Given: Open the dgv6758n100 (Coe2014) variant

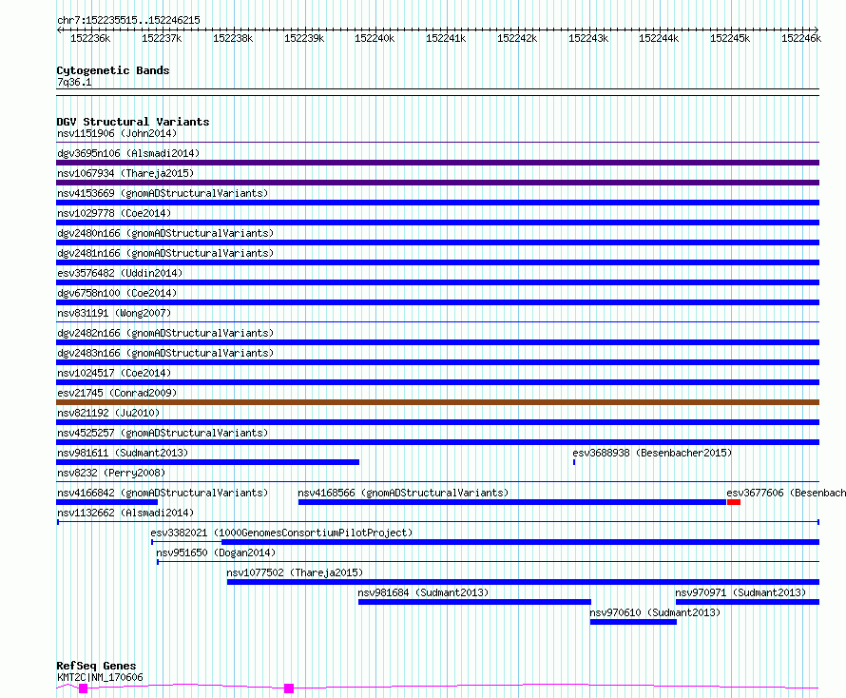Looking at the screenshot, I should click(117, 293).
